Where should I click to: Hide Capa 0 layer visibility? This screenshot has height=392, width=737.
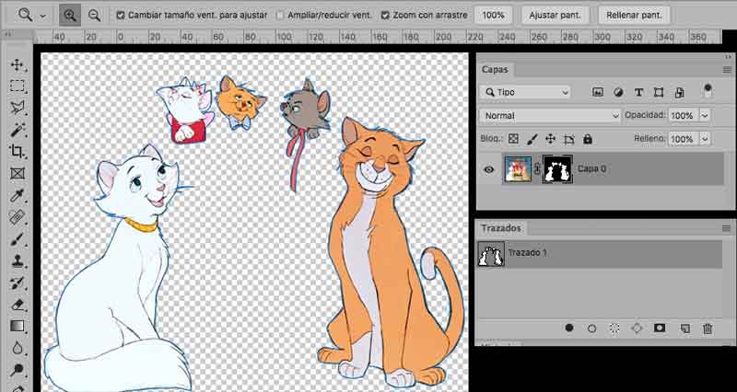[489, 169]
